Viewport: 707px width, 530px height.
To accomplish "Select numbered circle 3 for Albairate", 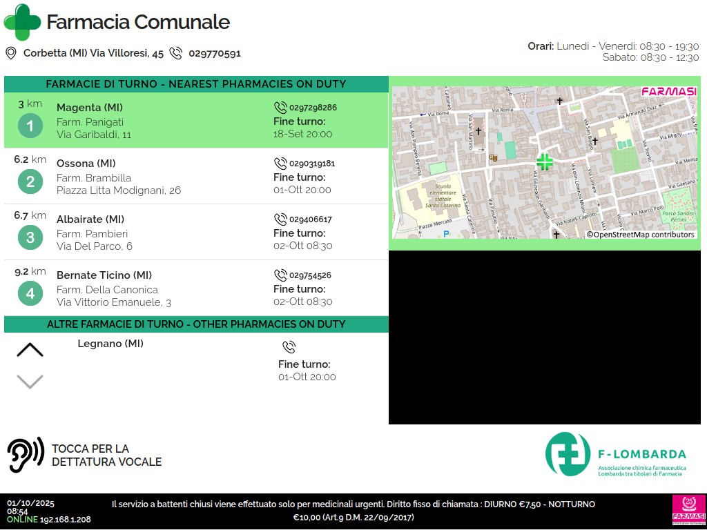I will tap(30, 238).
